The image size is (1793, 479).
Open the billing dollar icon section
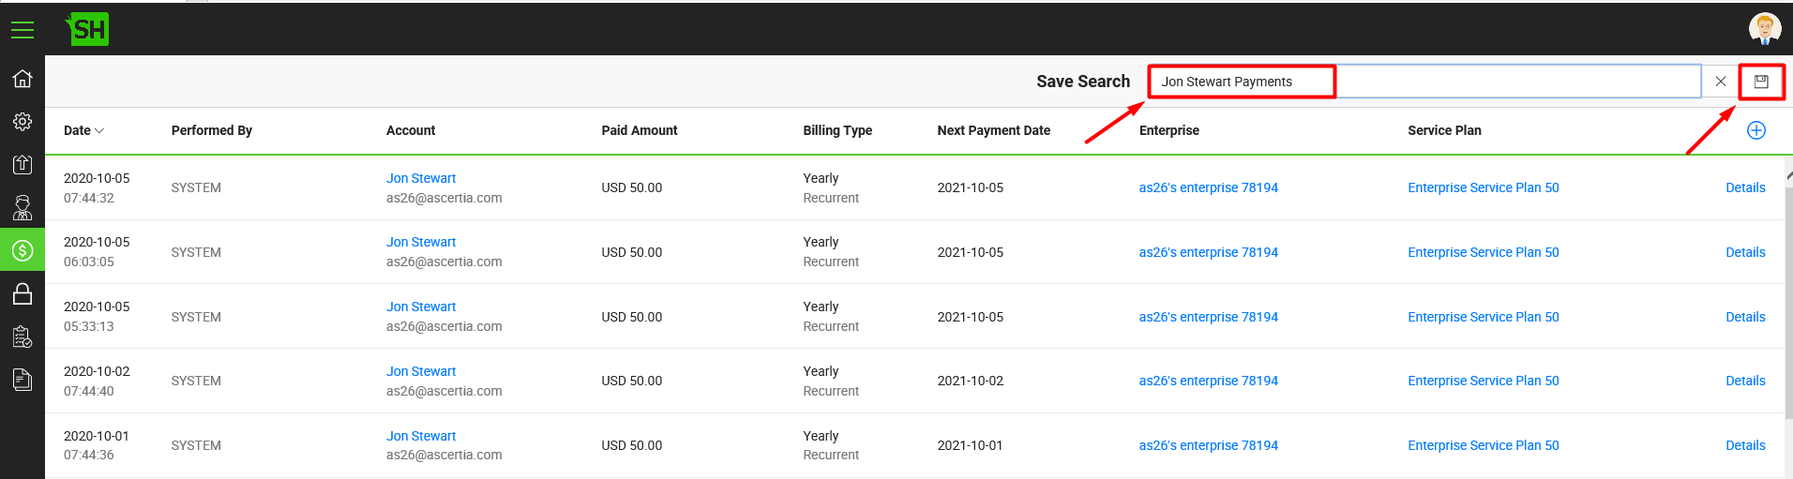23,250
